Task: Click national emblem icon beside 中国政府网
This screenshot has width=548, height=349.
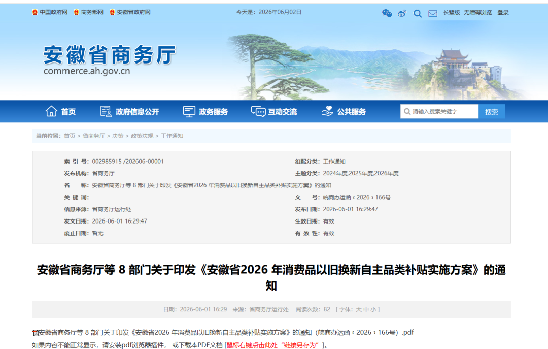Action: tap(35, 12)
